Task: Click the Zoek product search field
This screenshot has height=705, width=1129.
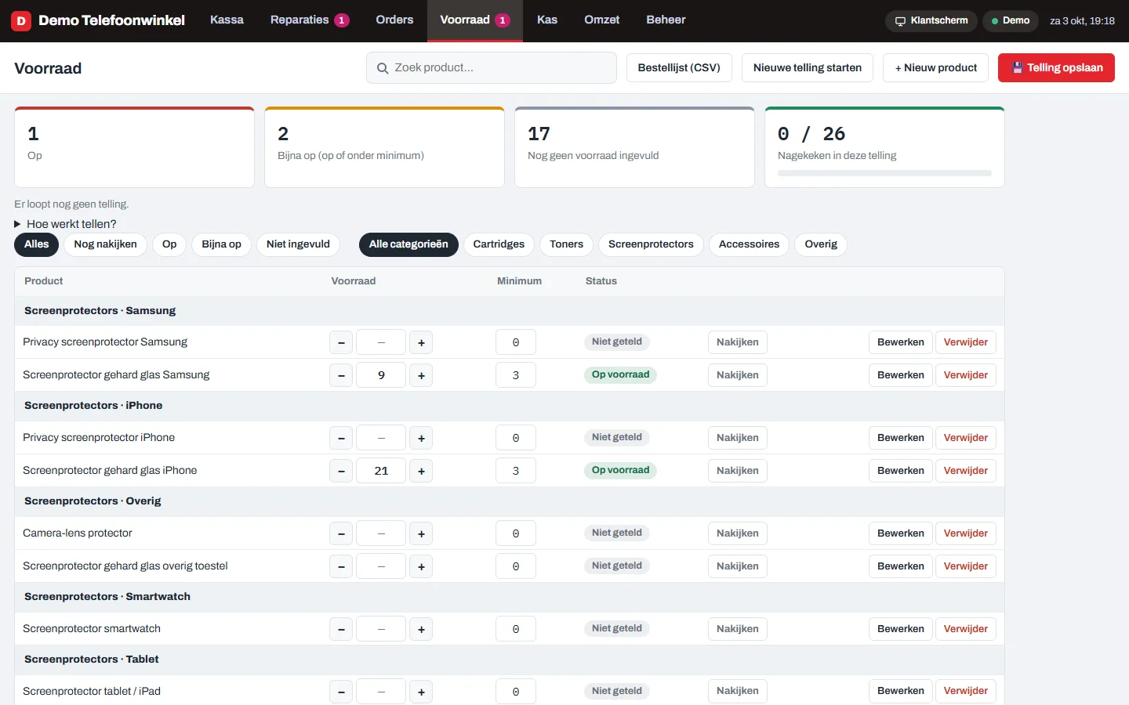Action: point(492,68)
